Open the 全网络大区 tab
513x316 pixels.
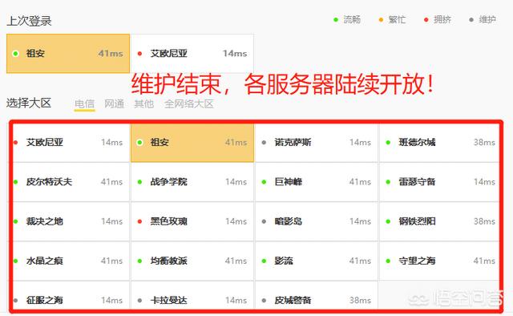189,103
